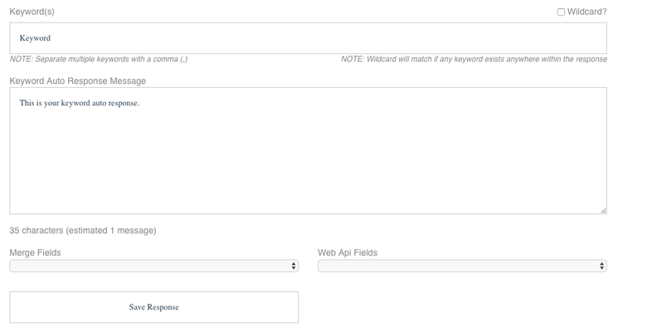Click the "Wildcard?" label text

[x=586, y=12]
